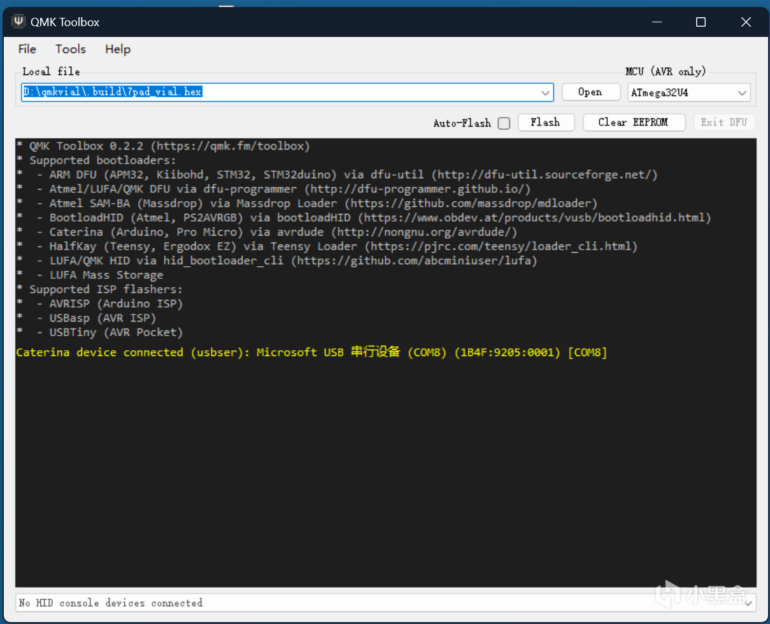
Task: Click the LUFA Mass Storage log line
Action: point(90,275)
